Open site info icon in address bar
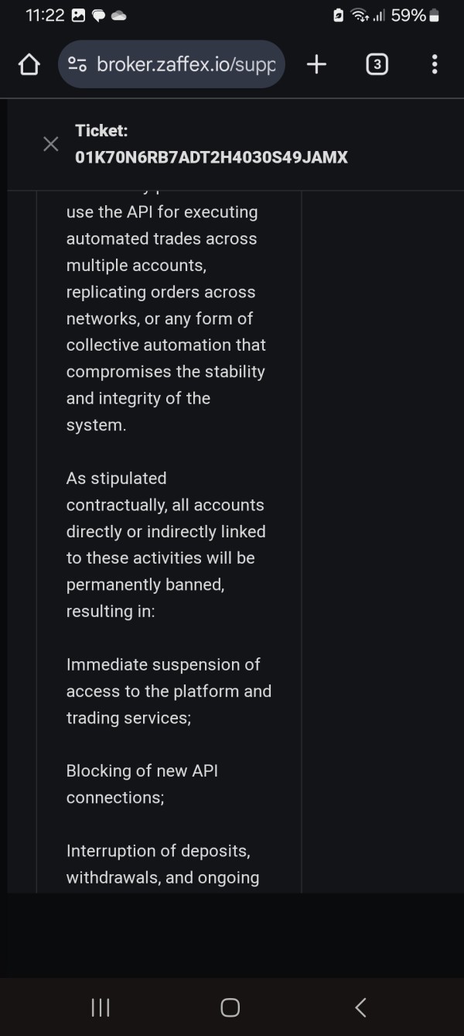 (77, 64)
